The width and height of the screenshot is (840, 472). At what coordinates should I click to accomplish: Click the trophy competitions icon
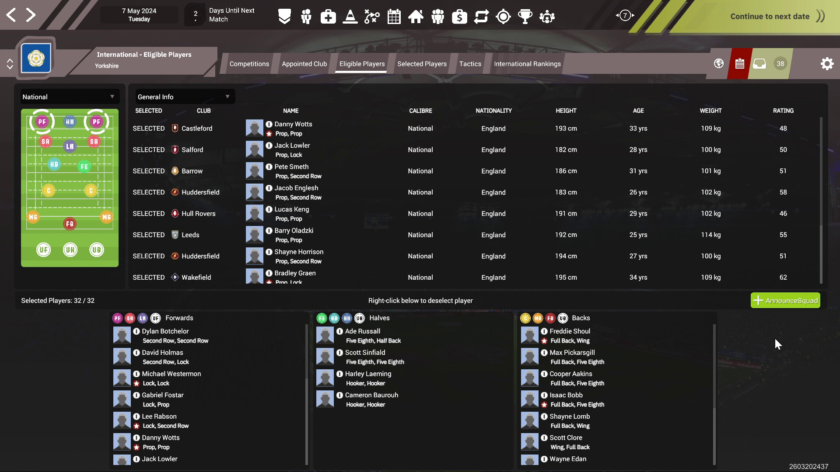coord(525,17)
